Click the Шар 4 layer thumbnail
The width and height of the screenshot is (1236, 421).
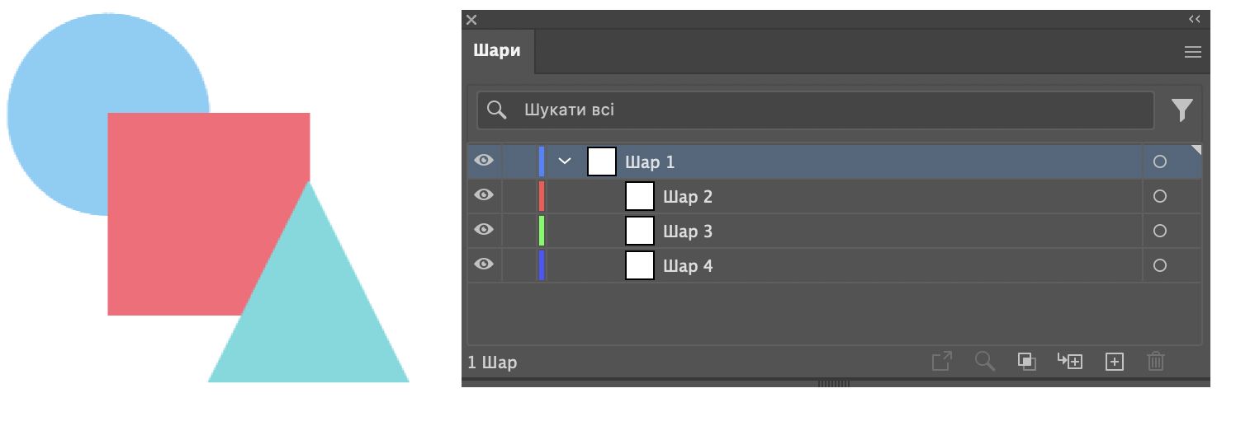point(639,265)
